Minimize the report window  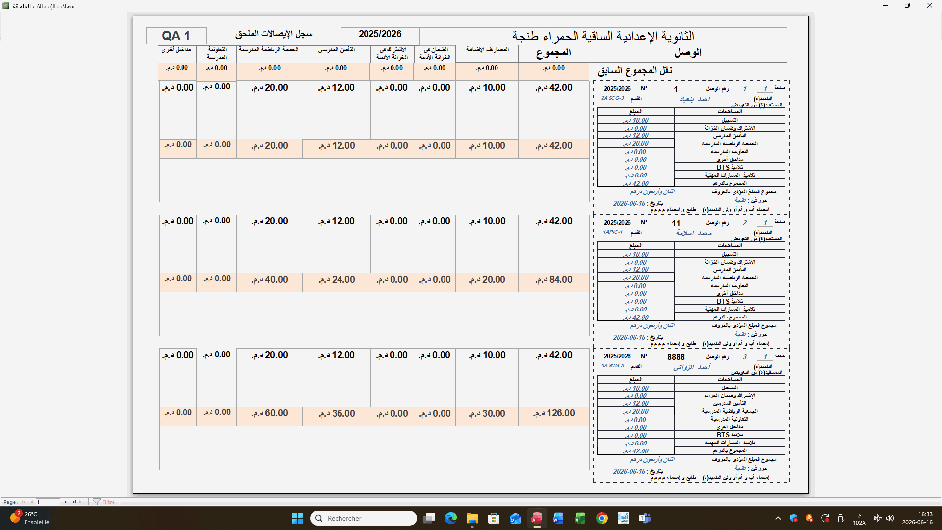(x=885, y=6)
